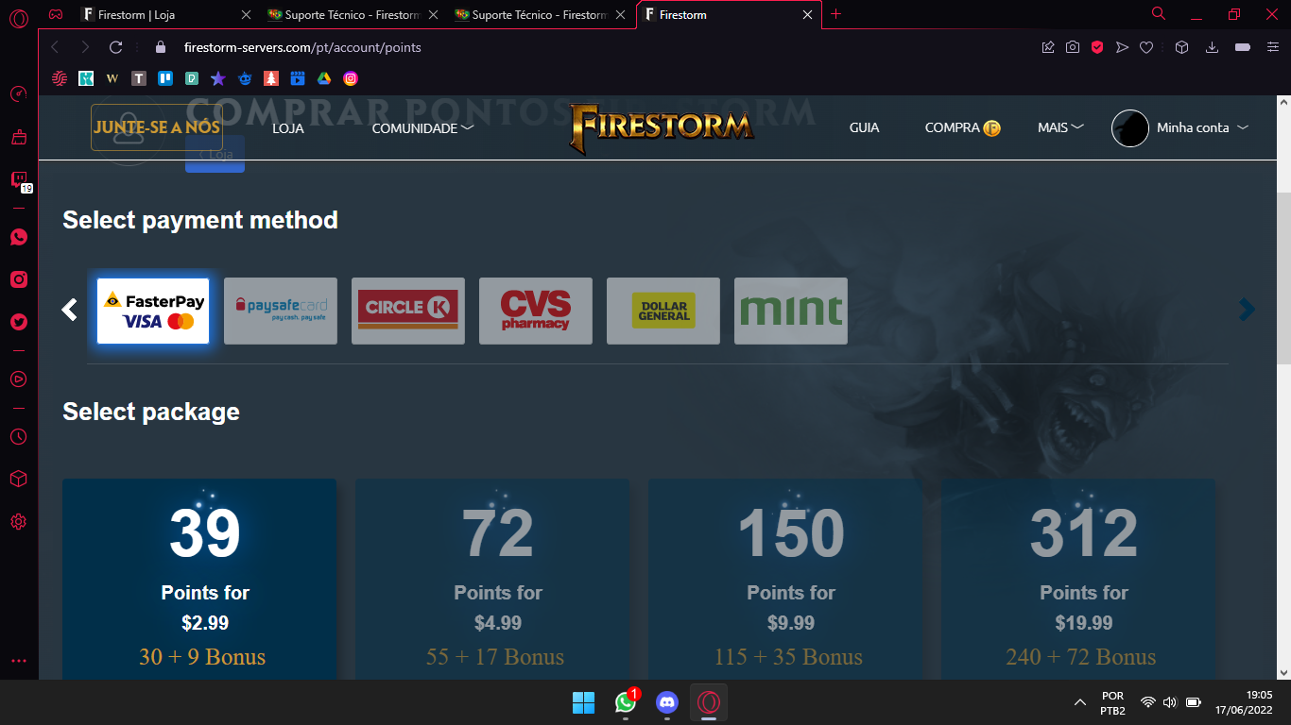Open History clock in Opera sidebar
1291x725 pixels.
coord(18,436)
